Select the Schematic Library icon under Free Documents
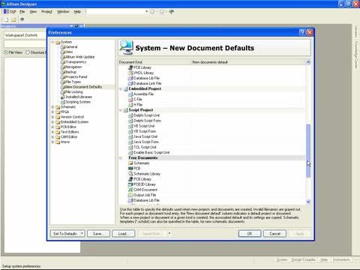This screenshot has height=270, width=360. pos(130,174)
